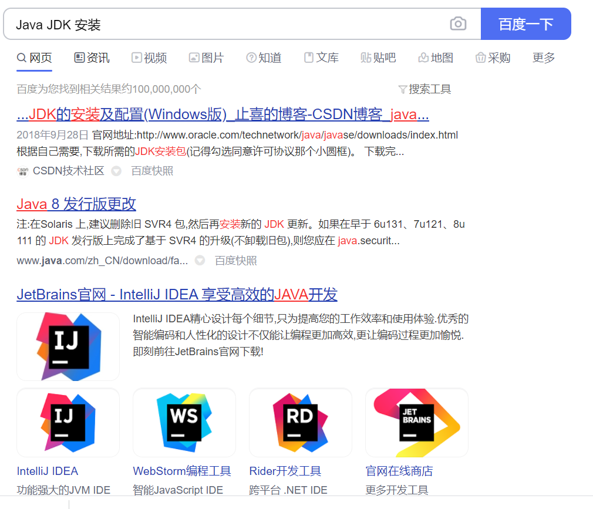Click the 更多开发工具 caption
Screen dimensions: 593x509
[397, 490]
